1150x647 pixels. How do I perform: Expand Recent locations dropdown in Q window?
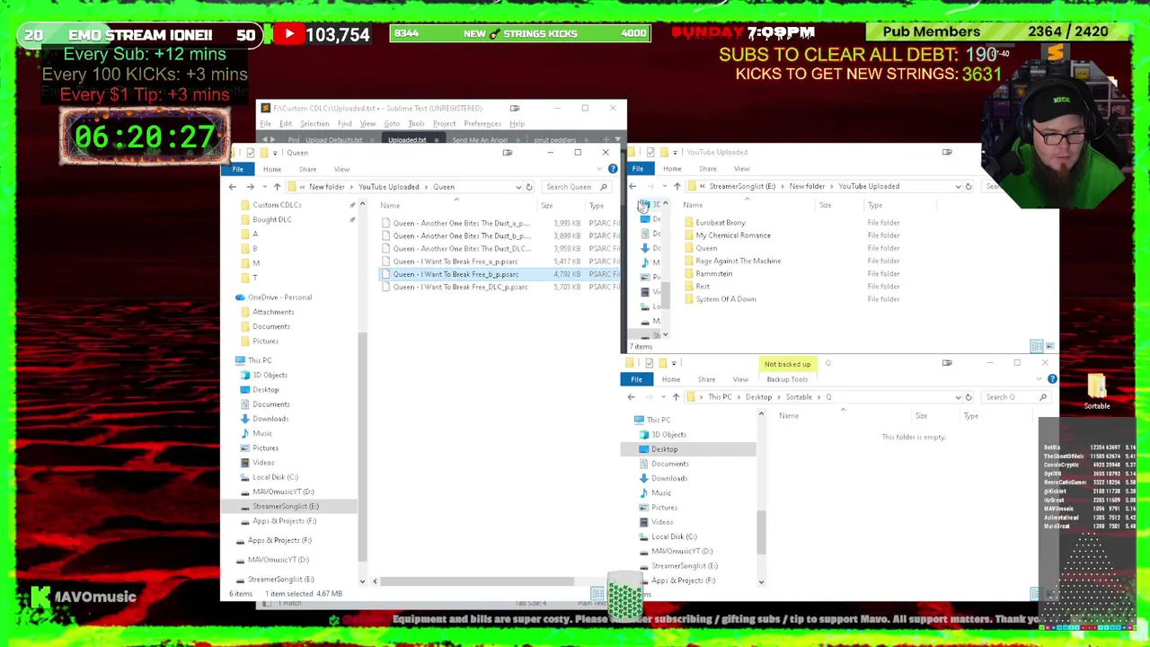pyautogui.click(x=663, y=397)
